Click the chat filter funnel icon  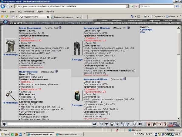click(106, 124)
